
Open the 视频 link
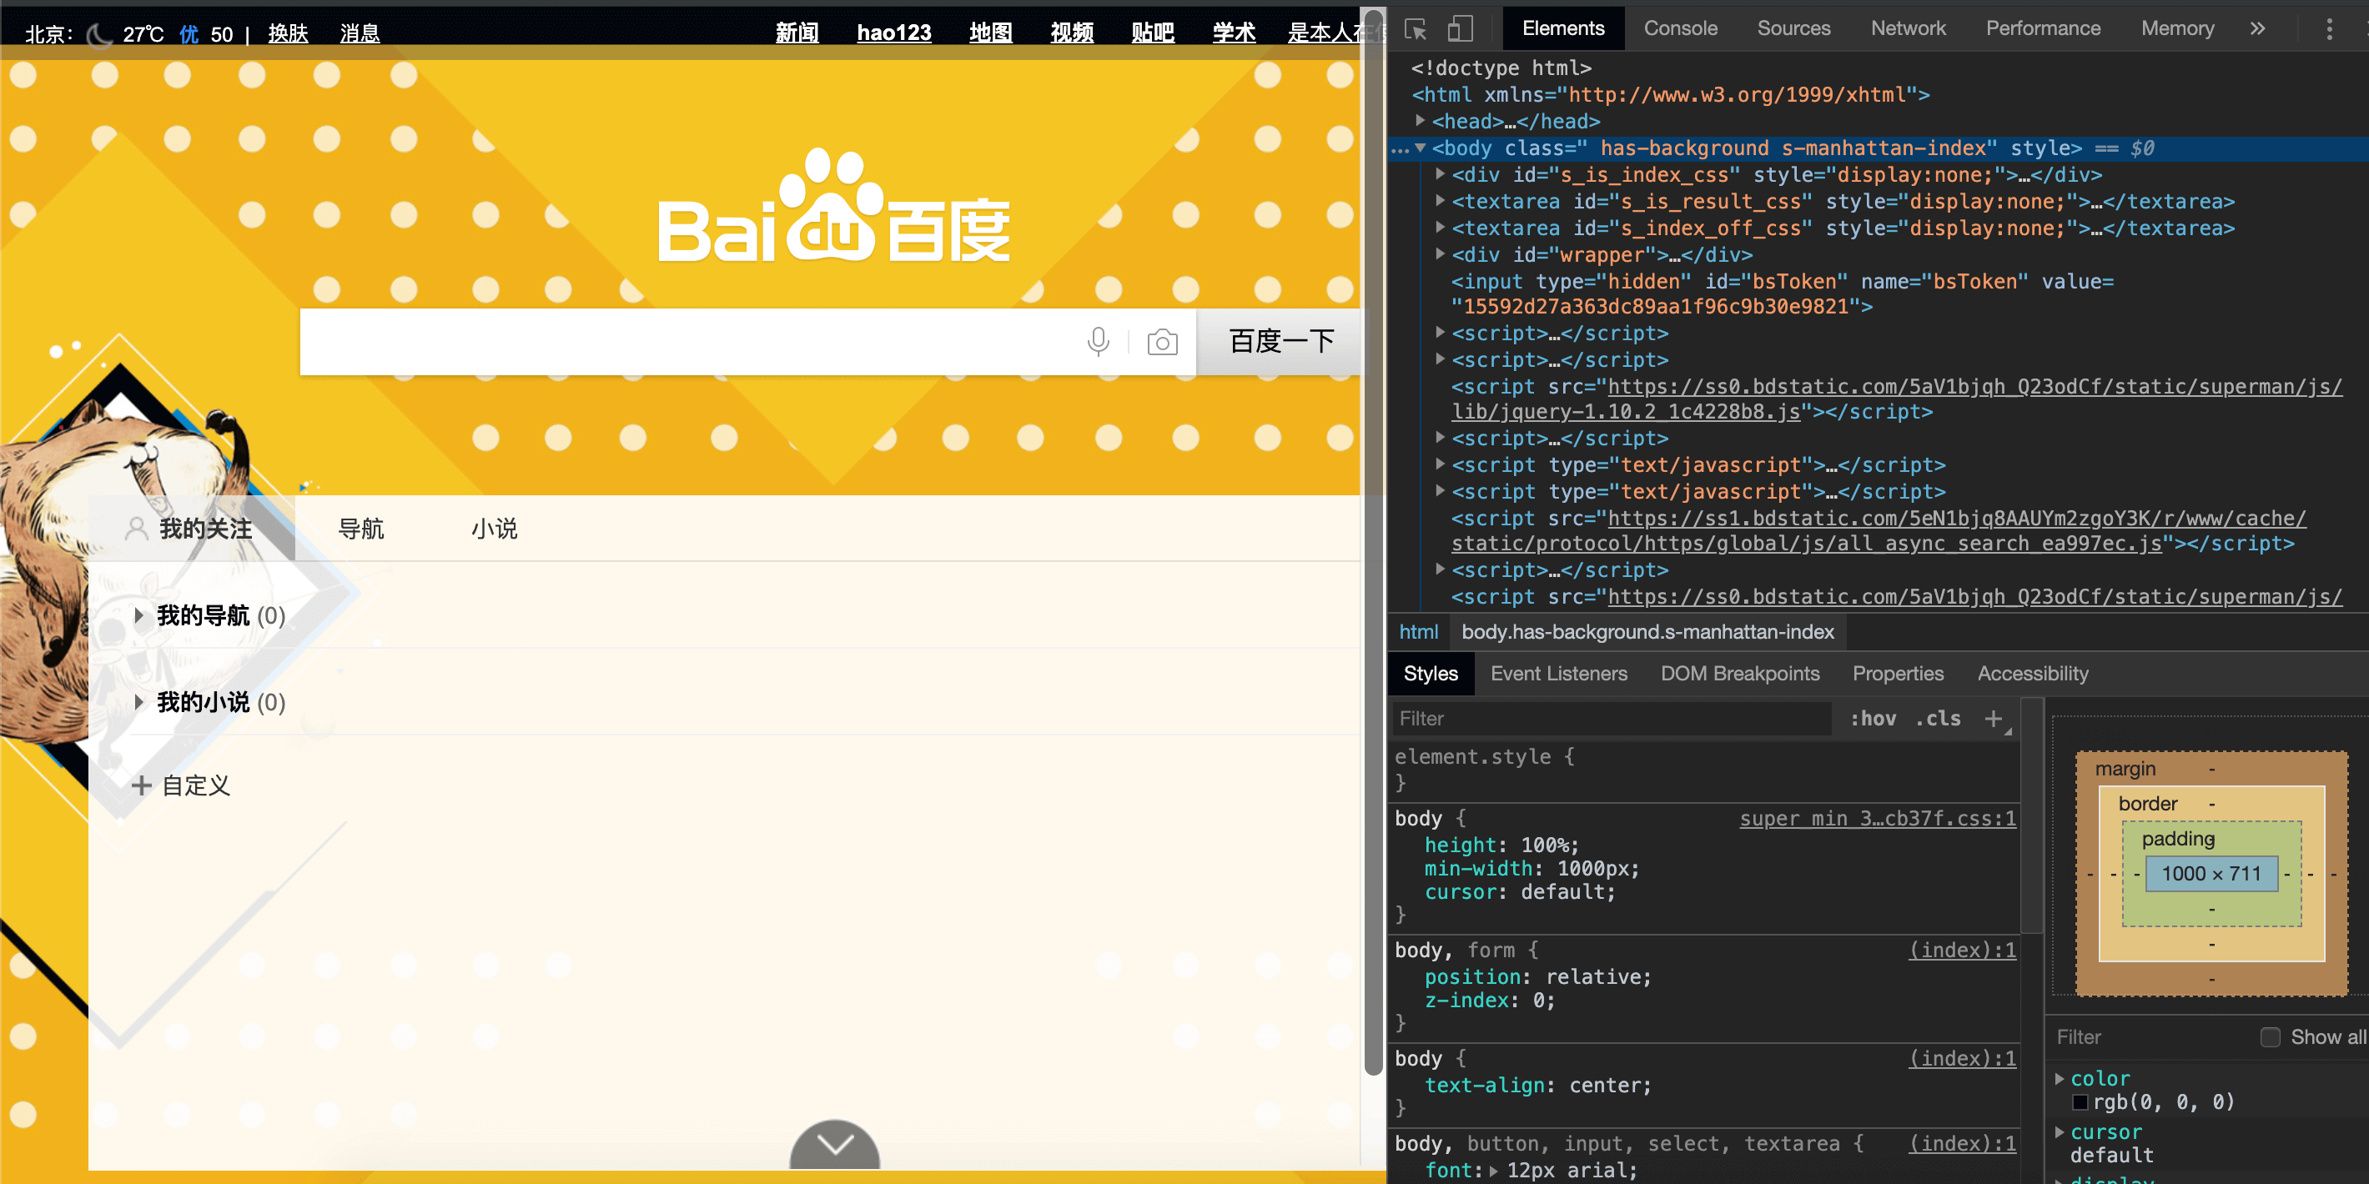point(1071,33)
